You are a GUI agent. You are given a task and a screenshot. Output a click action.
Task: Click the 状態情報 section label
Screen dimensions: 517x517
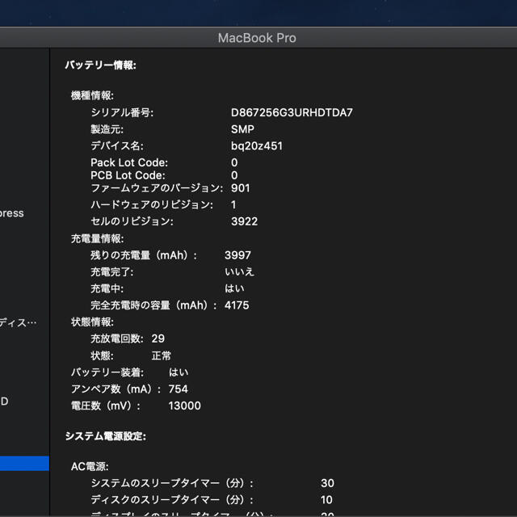pos(92,322)
